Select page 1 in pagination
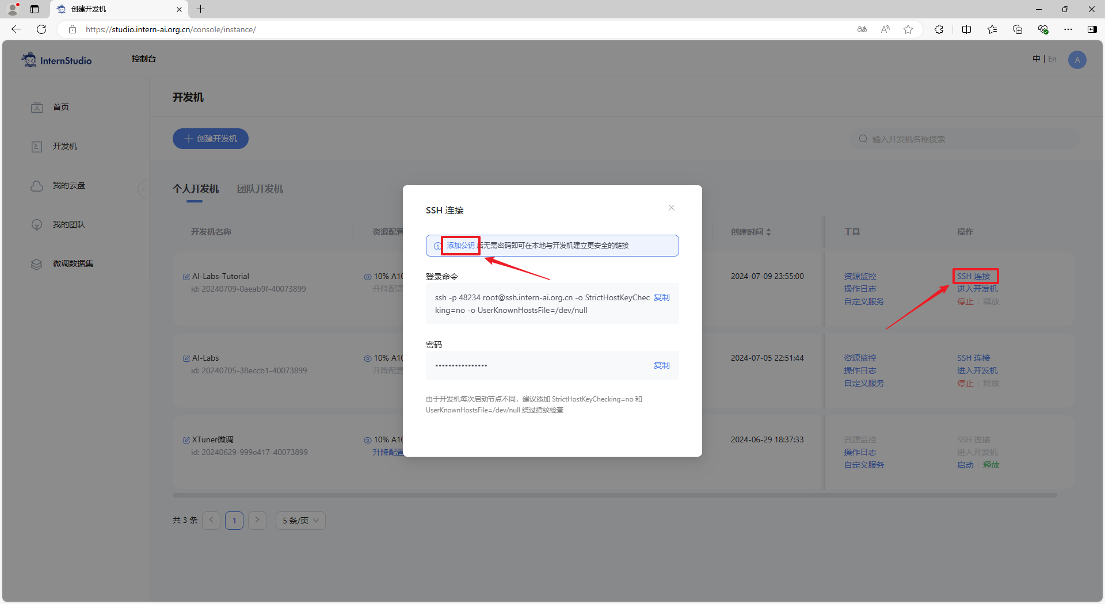The image size is (1105, 604). pos(234,520)
